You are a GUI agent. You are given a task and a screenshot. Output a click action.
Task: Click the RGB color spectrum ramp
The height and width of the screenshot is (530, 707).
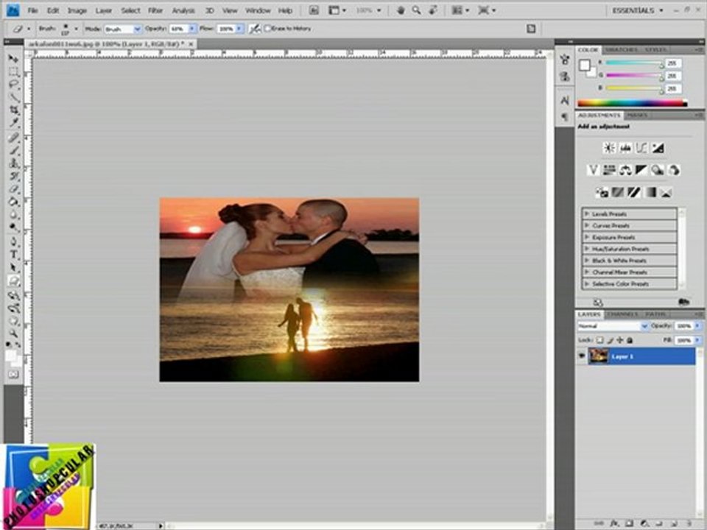coord(631,103)
